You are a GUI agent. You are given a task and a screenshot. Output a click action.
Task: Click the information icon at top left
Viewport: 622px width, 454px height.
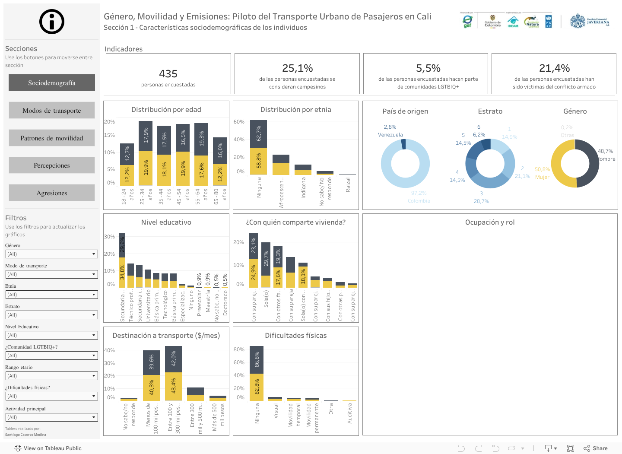(52, 22)
